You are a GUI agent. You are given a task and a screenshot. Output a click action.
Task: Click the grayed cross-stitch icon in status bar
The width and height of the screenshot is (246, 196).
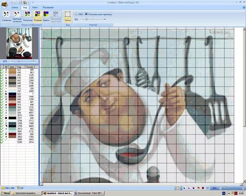click(x=208, y=188)
